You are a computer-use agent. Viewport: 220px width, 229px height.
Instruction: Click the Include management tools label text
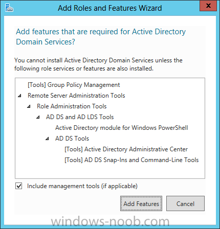click(x=82, y=186)
